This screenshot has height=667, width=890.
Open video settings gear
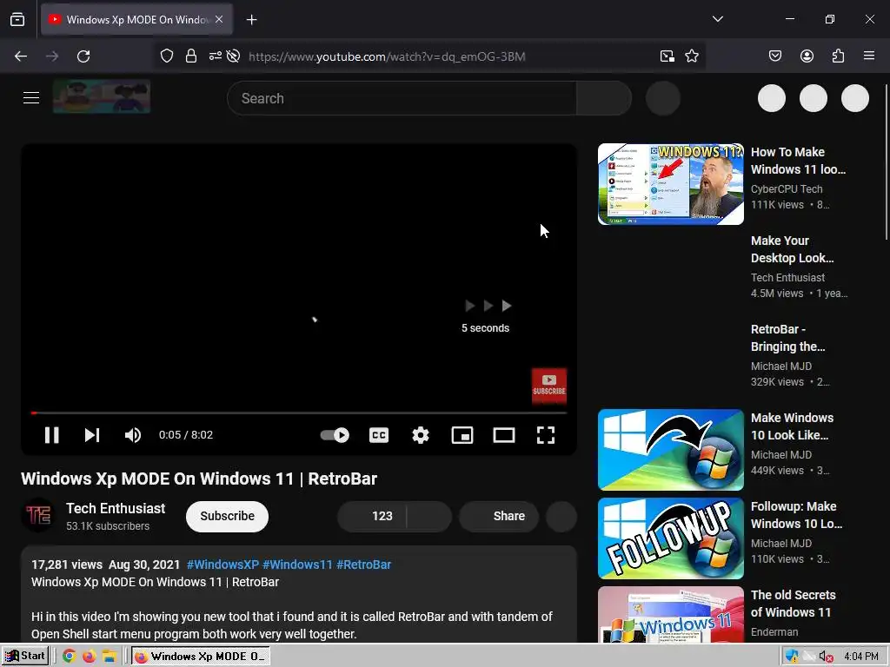[x=420, y=435]
